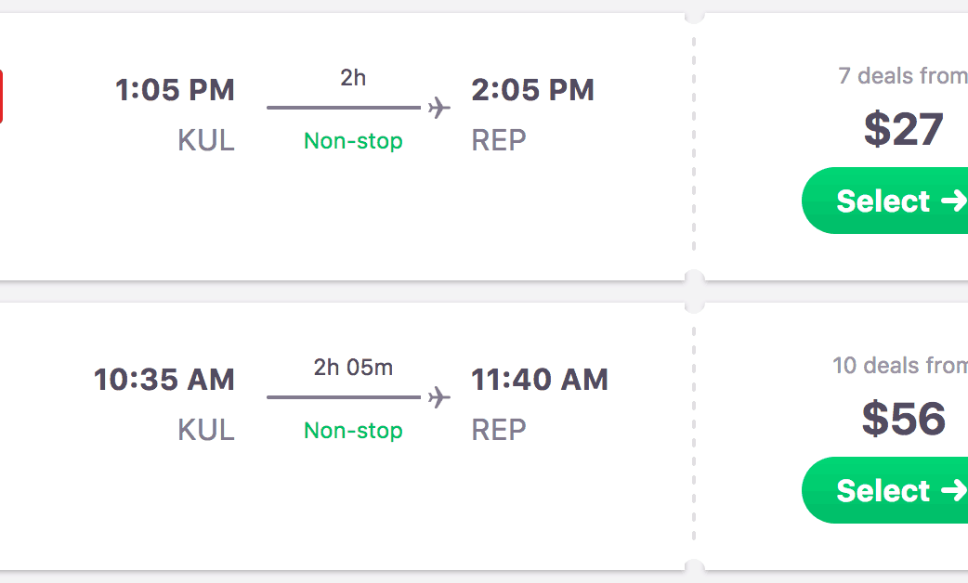Click the 10:35 AM departure time
The width and height of the screenshot is (968, 583).
(164, 380)
